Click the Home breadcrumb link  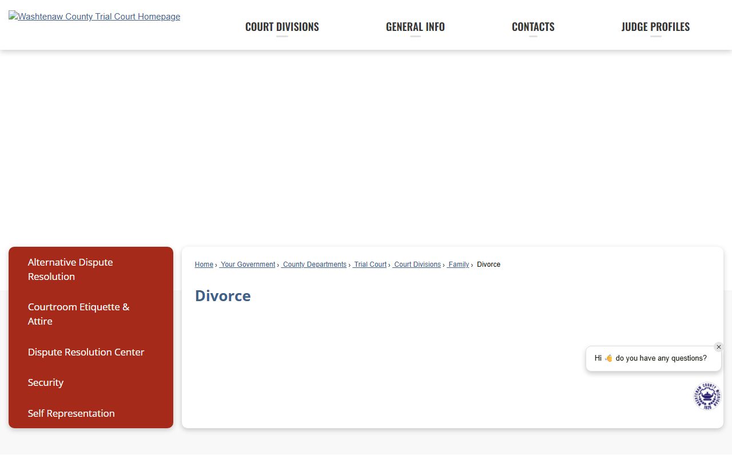pyautogui.click(x=204, y=264)
